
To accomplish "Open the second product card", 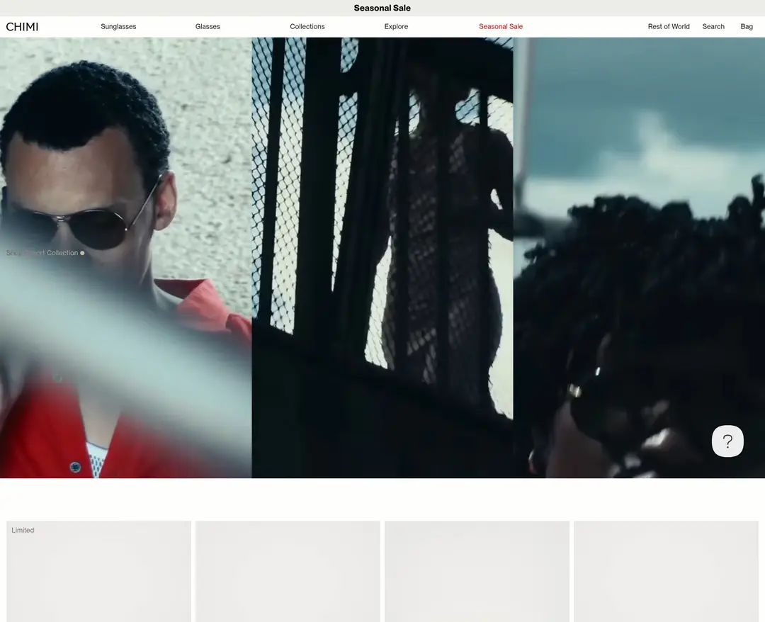I will (x=288, y=571).
